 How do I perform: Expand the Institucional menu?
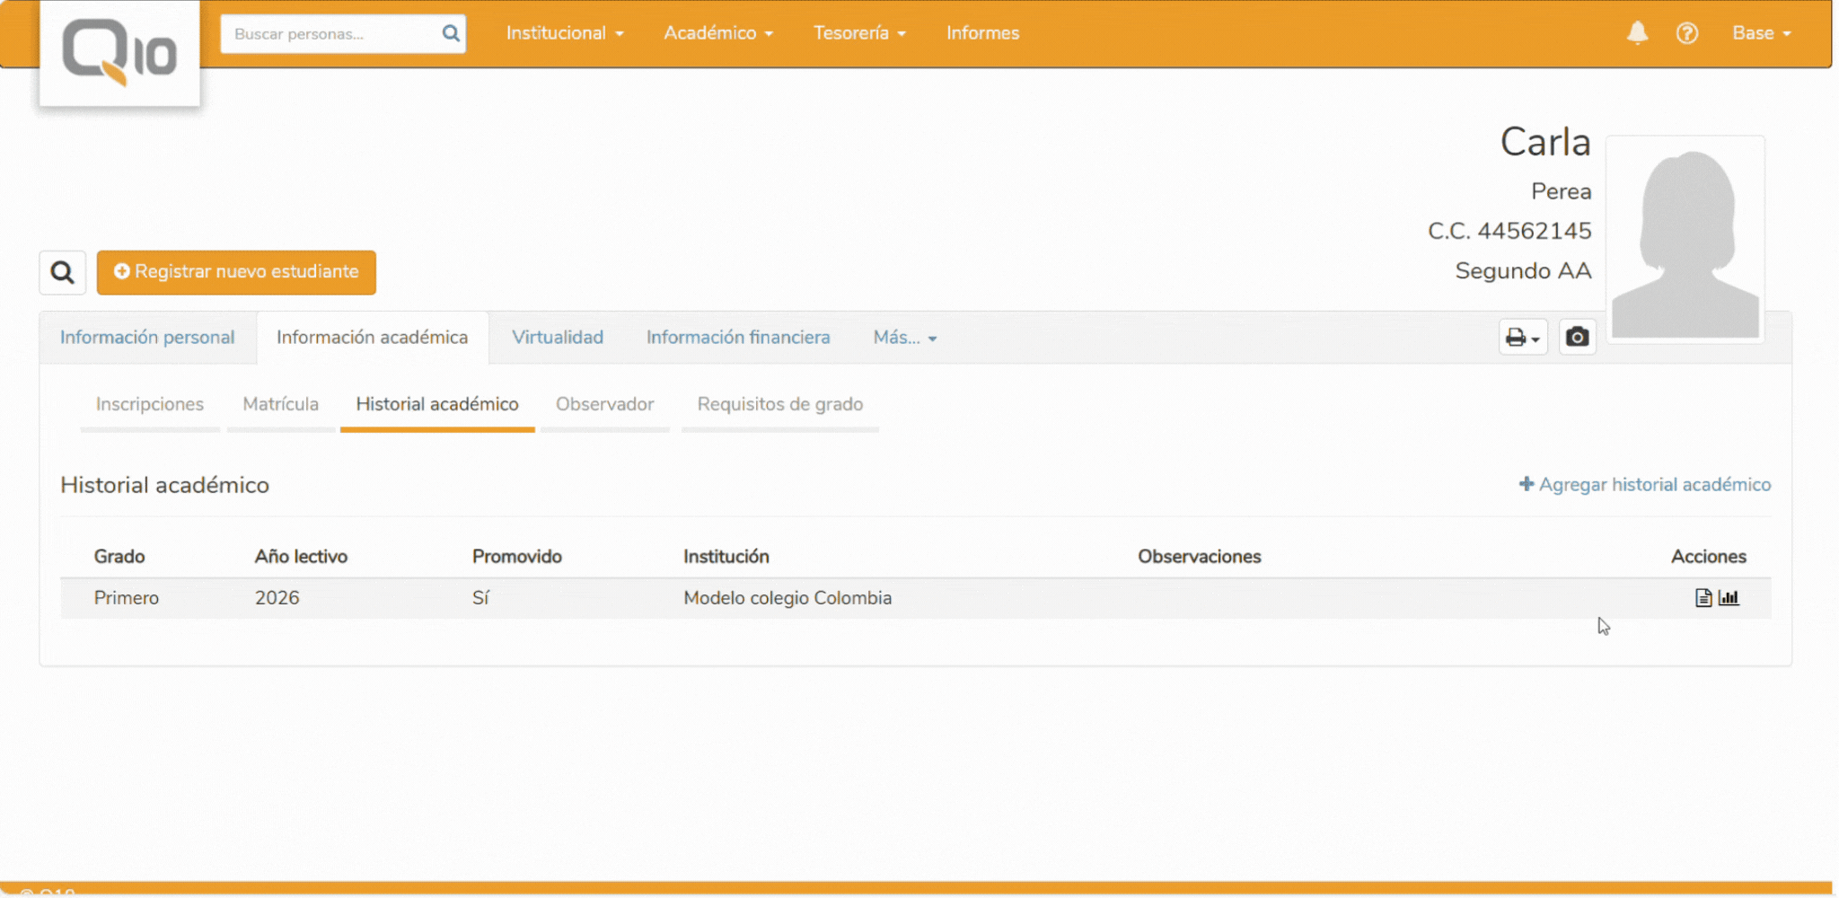click(x=564, y=33)
